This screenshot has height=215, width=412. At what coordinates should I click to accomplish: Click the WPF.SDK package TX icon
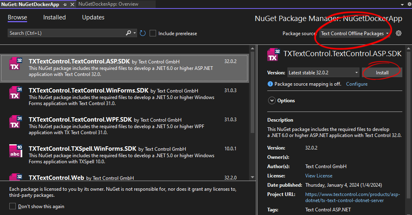(16, 122)
